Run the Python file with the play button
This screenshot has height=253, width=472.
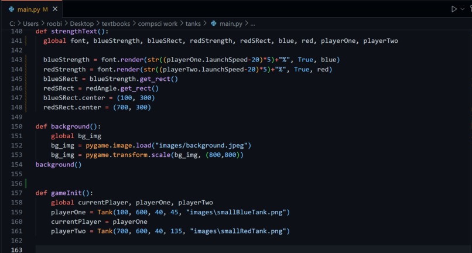(x=454, y=9)
